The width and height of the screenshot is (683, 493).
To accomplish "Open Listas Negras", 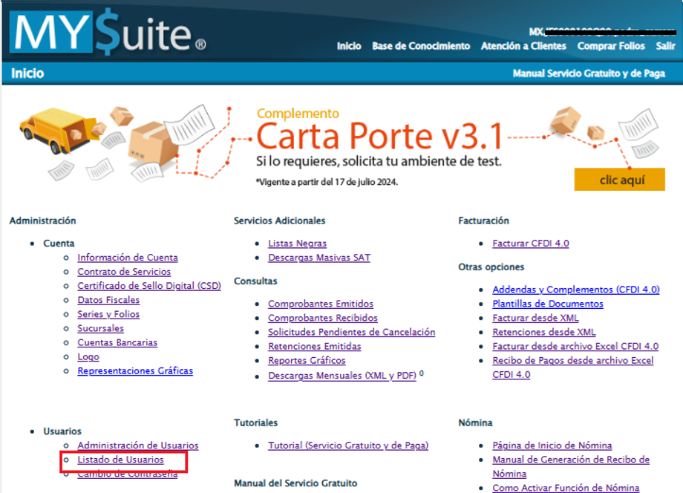I will click(297, 244).
